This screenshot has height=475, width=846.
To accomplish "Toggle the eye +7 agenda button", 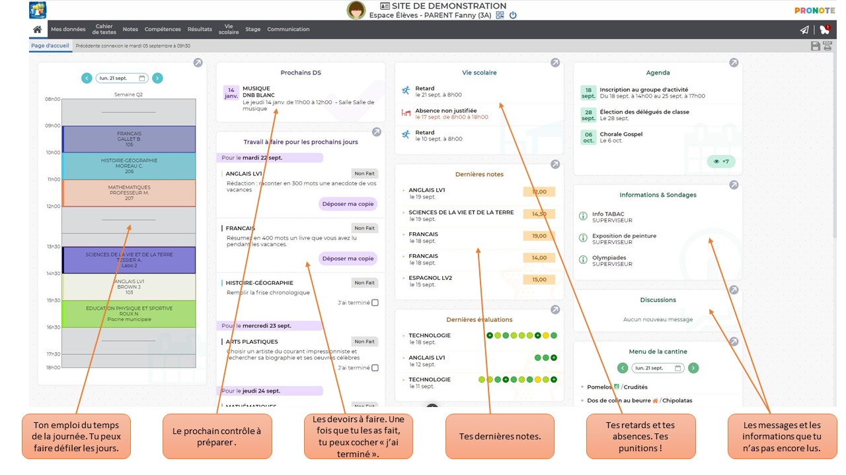I will pos(721,162).
